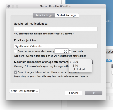Click the Send Test Message button
This screenshot has height=110, width=113.
tap(24, 91)
